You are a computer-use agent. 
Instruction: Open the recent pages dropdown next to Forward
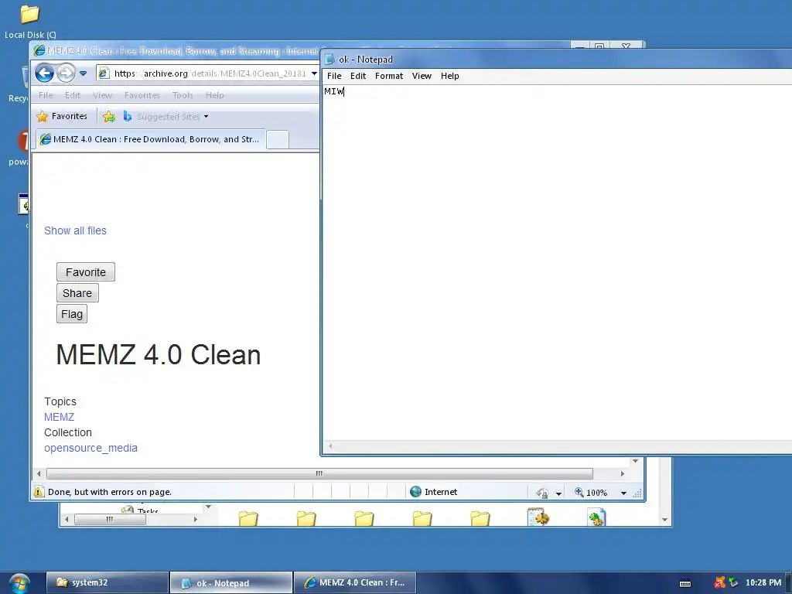(x=84, y=73)
